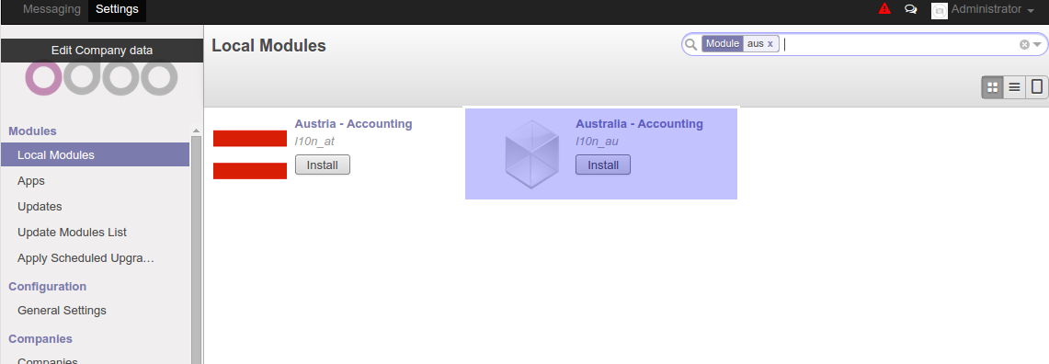Switch to form view
Image resolution: width=1049 pixels, height=364 pixels.
coord(1037,87)
